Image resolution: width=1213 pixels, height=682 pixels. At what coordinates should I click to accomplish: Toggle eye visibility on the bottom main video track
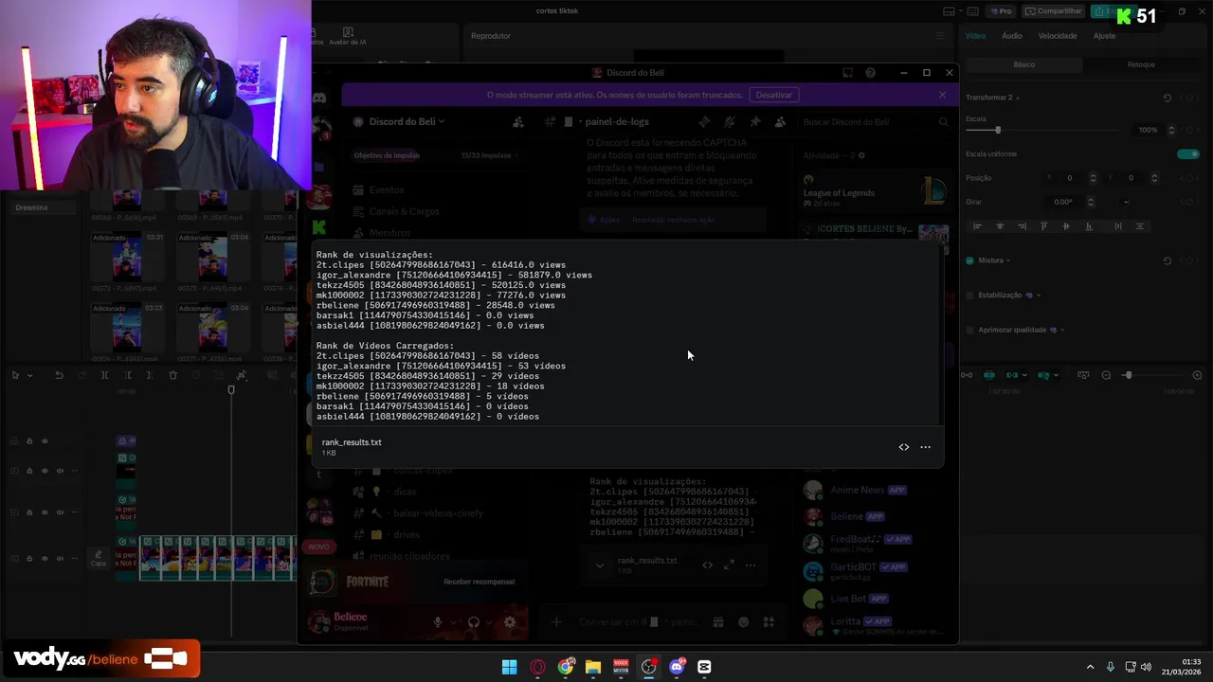pyautogui.click(x=44, y=559)
